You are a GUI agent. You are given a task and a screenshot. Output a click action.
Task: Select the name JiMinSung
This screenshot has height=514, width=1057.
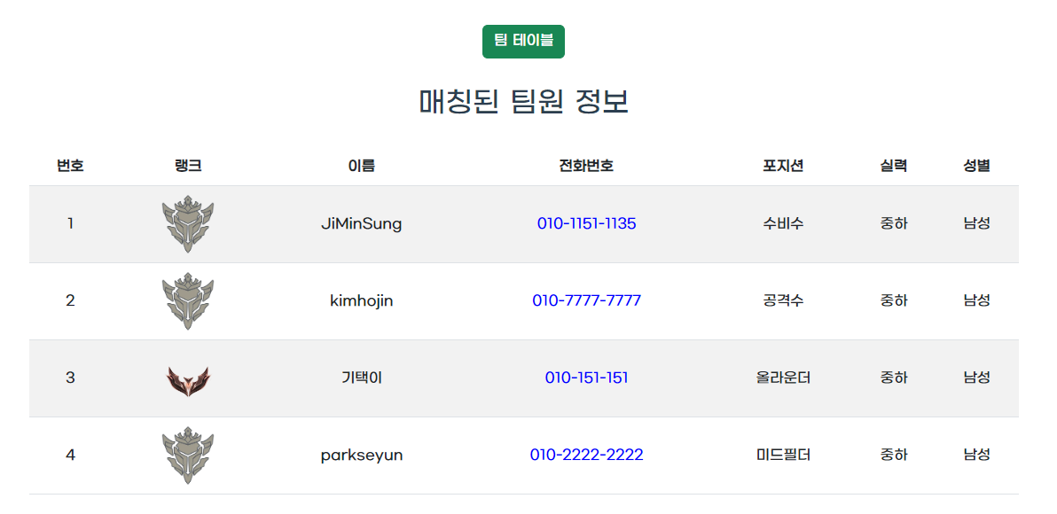click(361, 223)
